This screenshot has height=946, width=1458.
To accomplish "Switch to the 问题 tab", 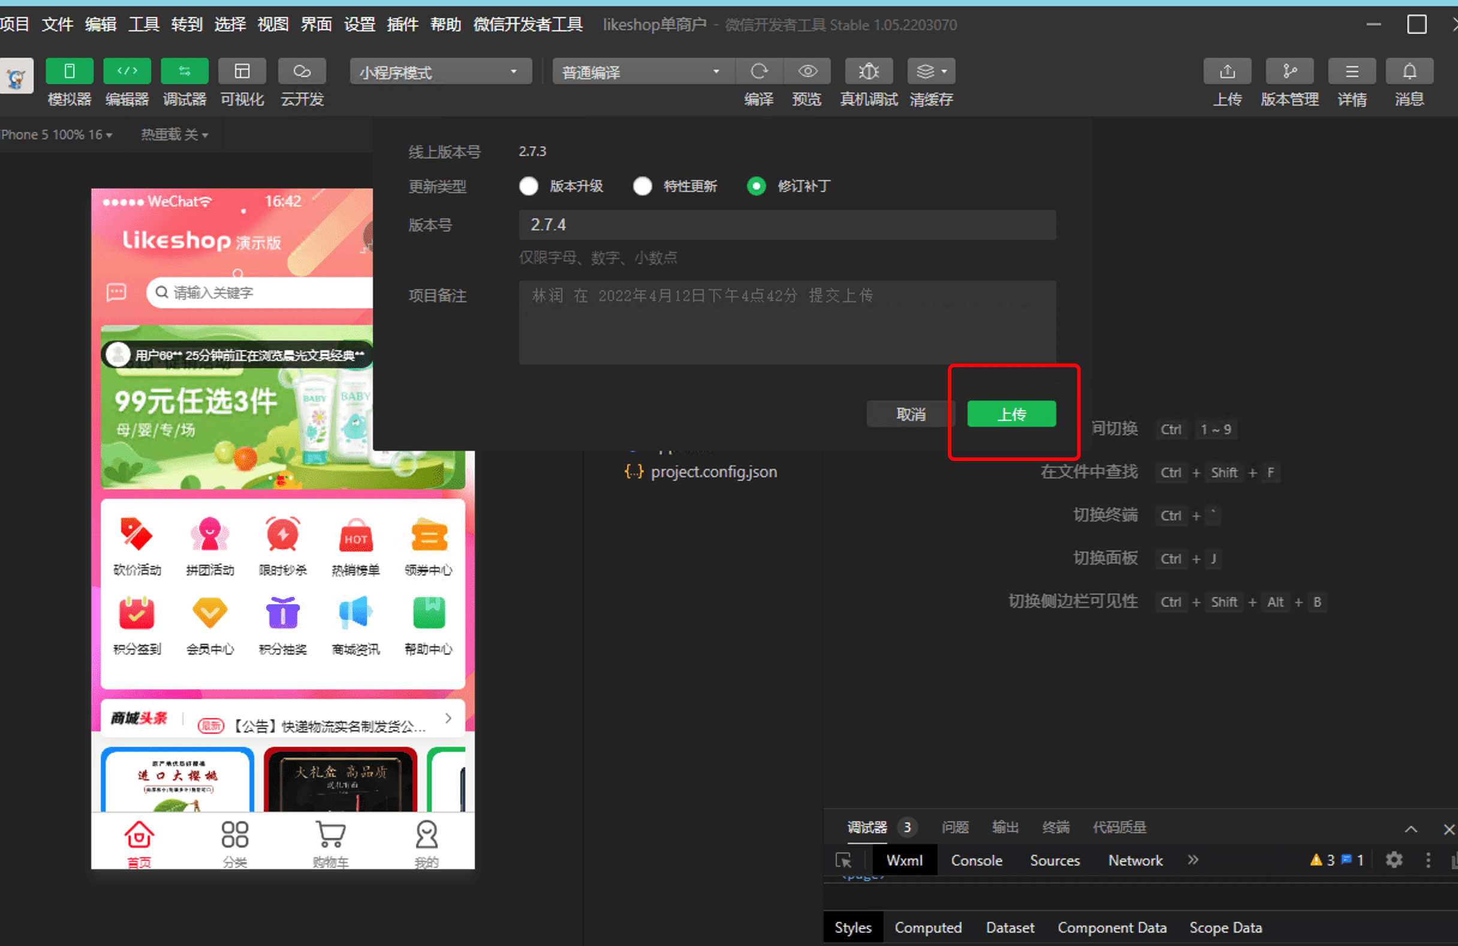I will [954, 828].
